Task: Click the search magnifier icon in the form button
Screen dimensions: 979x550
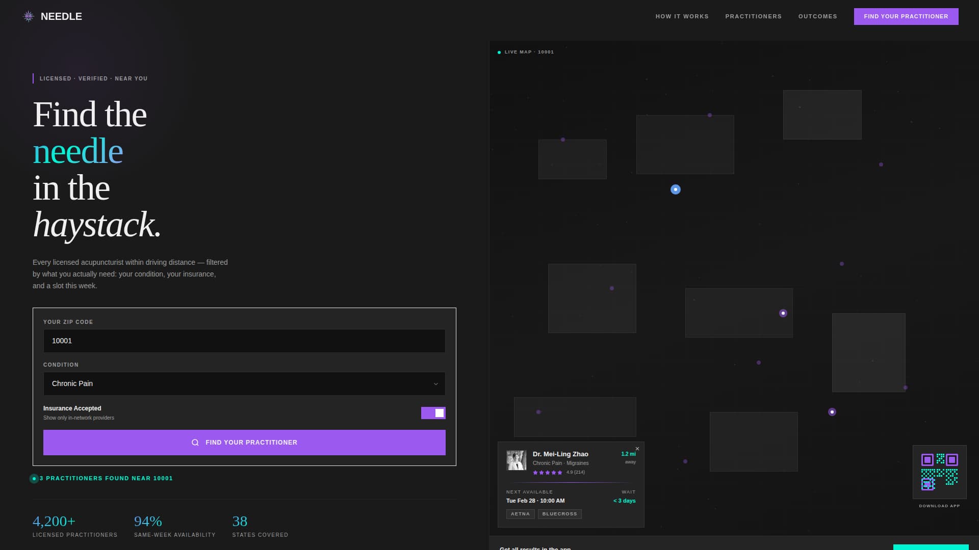Action: pyautogui.click(x=195, y=443)
